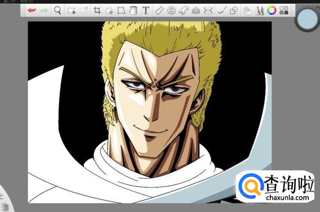Viewport: 320px width, 212px height.
Task: Open the draw style shapes tool
Action: [234, 10]
